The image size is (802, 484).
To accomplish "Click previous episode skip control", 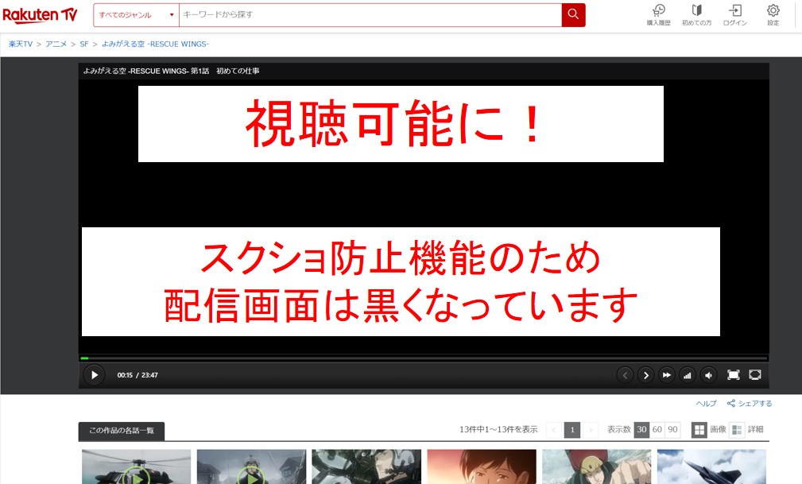I will tap(625, 374).
